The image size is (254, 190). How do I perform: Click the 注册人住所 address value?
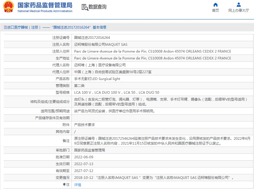coord(152,51)
